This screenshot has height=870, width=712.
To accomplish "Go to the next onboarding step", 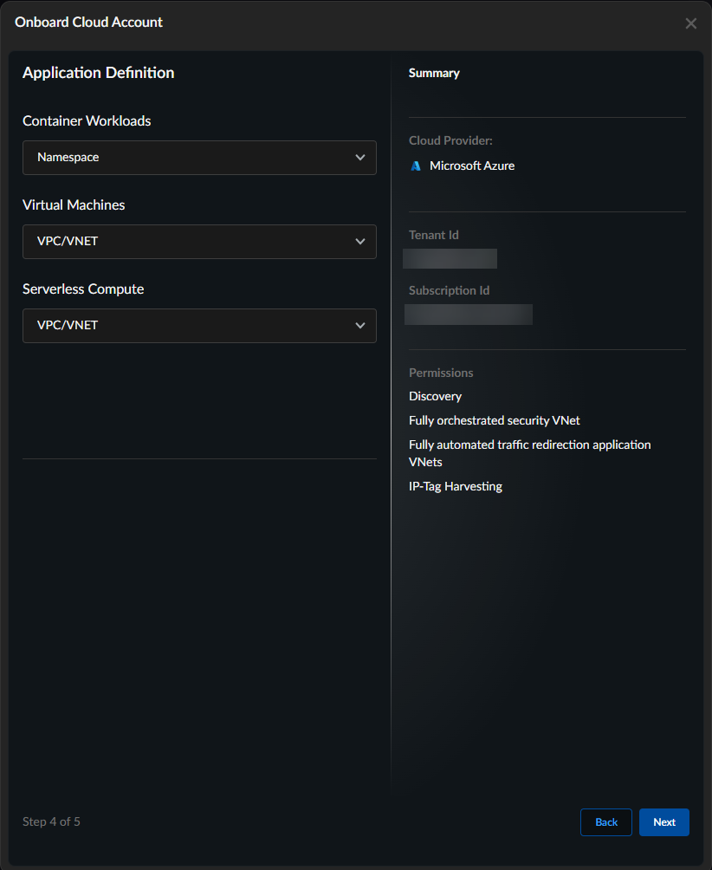I will pos(663,822).
